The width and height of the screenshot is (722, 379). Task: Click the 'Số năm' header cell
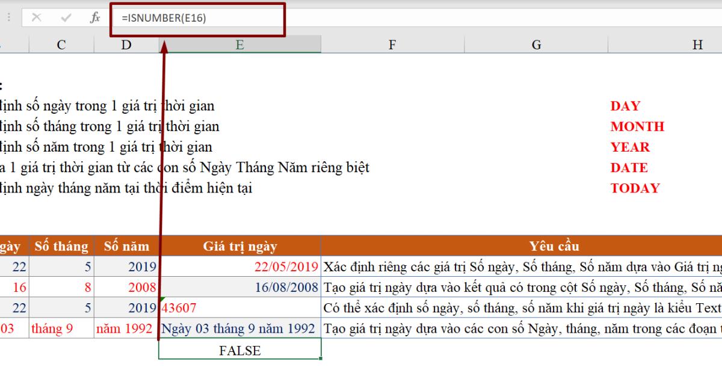(x=126, y=246)
